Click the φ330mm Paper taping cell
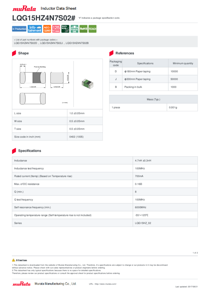This screenshot has height=294, width=208. coord(145,79)
